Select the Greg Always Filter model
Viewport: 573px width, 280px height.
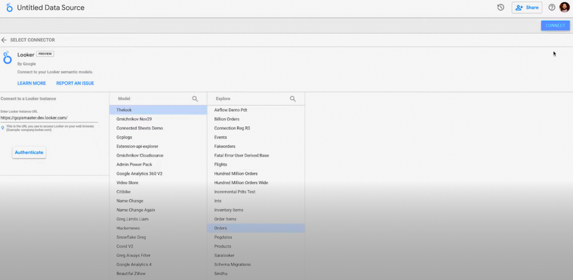click(158, 255)
